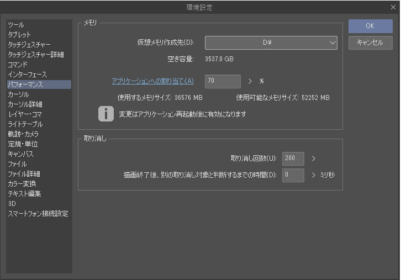The width and height of the screenshot is (401, 280).
Task: Select 3D category
Action: [39, 204]
